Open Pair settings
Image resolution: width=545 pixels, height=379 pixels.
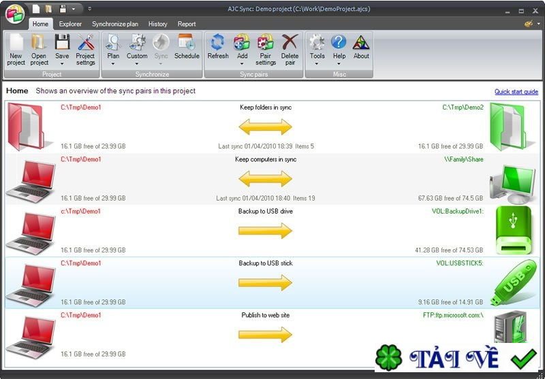[x=266, y=50]
